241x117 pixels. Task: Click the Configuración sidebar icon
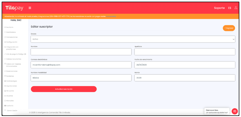pyautogui.click(x=5, y=42)
